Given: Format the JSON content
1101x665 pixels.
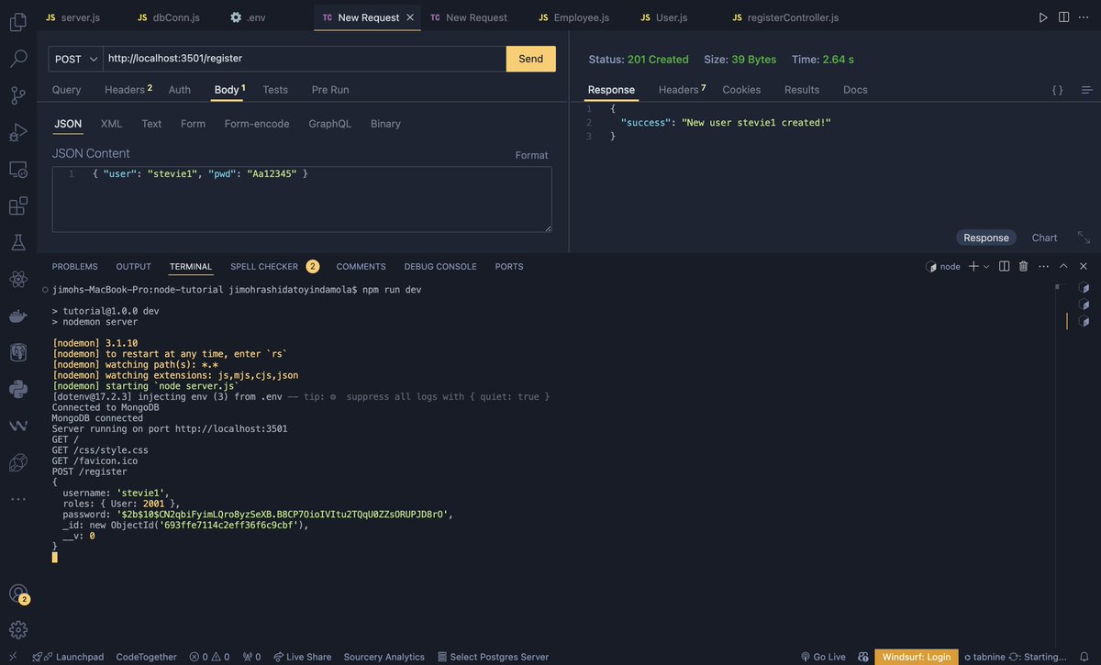Looking at the screenshot, I should (531, 155).
